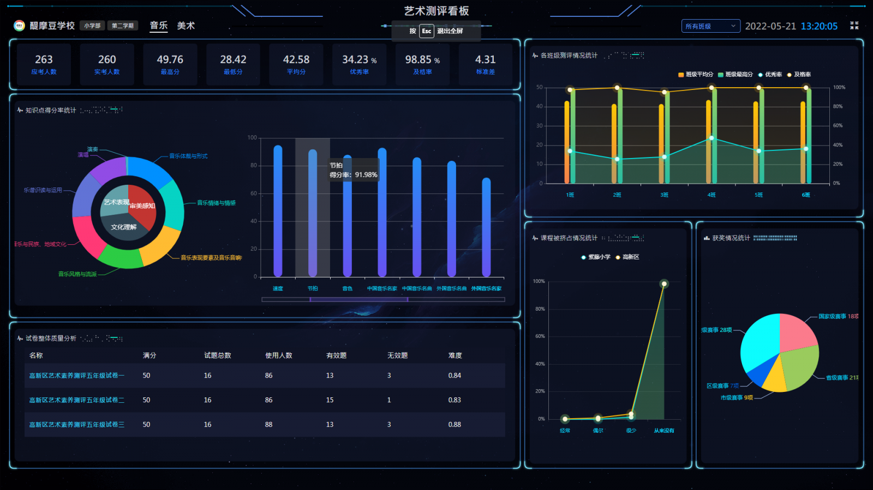The width and height of the screenshot is (873, 490).
Task: Click the pulse icon beside 知识点得分率统计
Action: (x=20, y=110)
